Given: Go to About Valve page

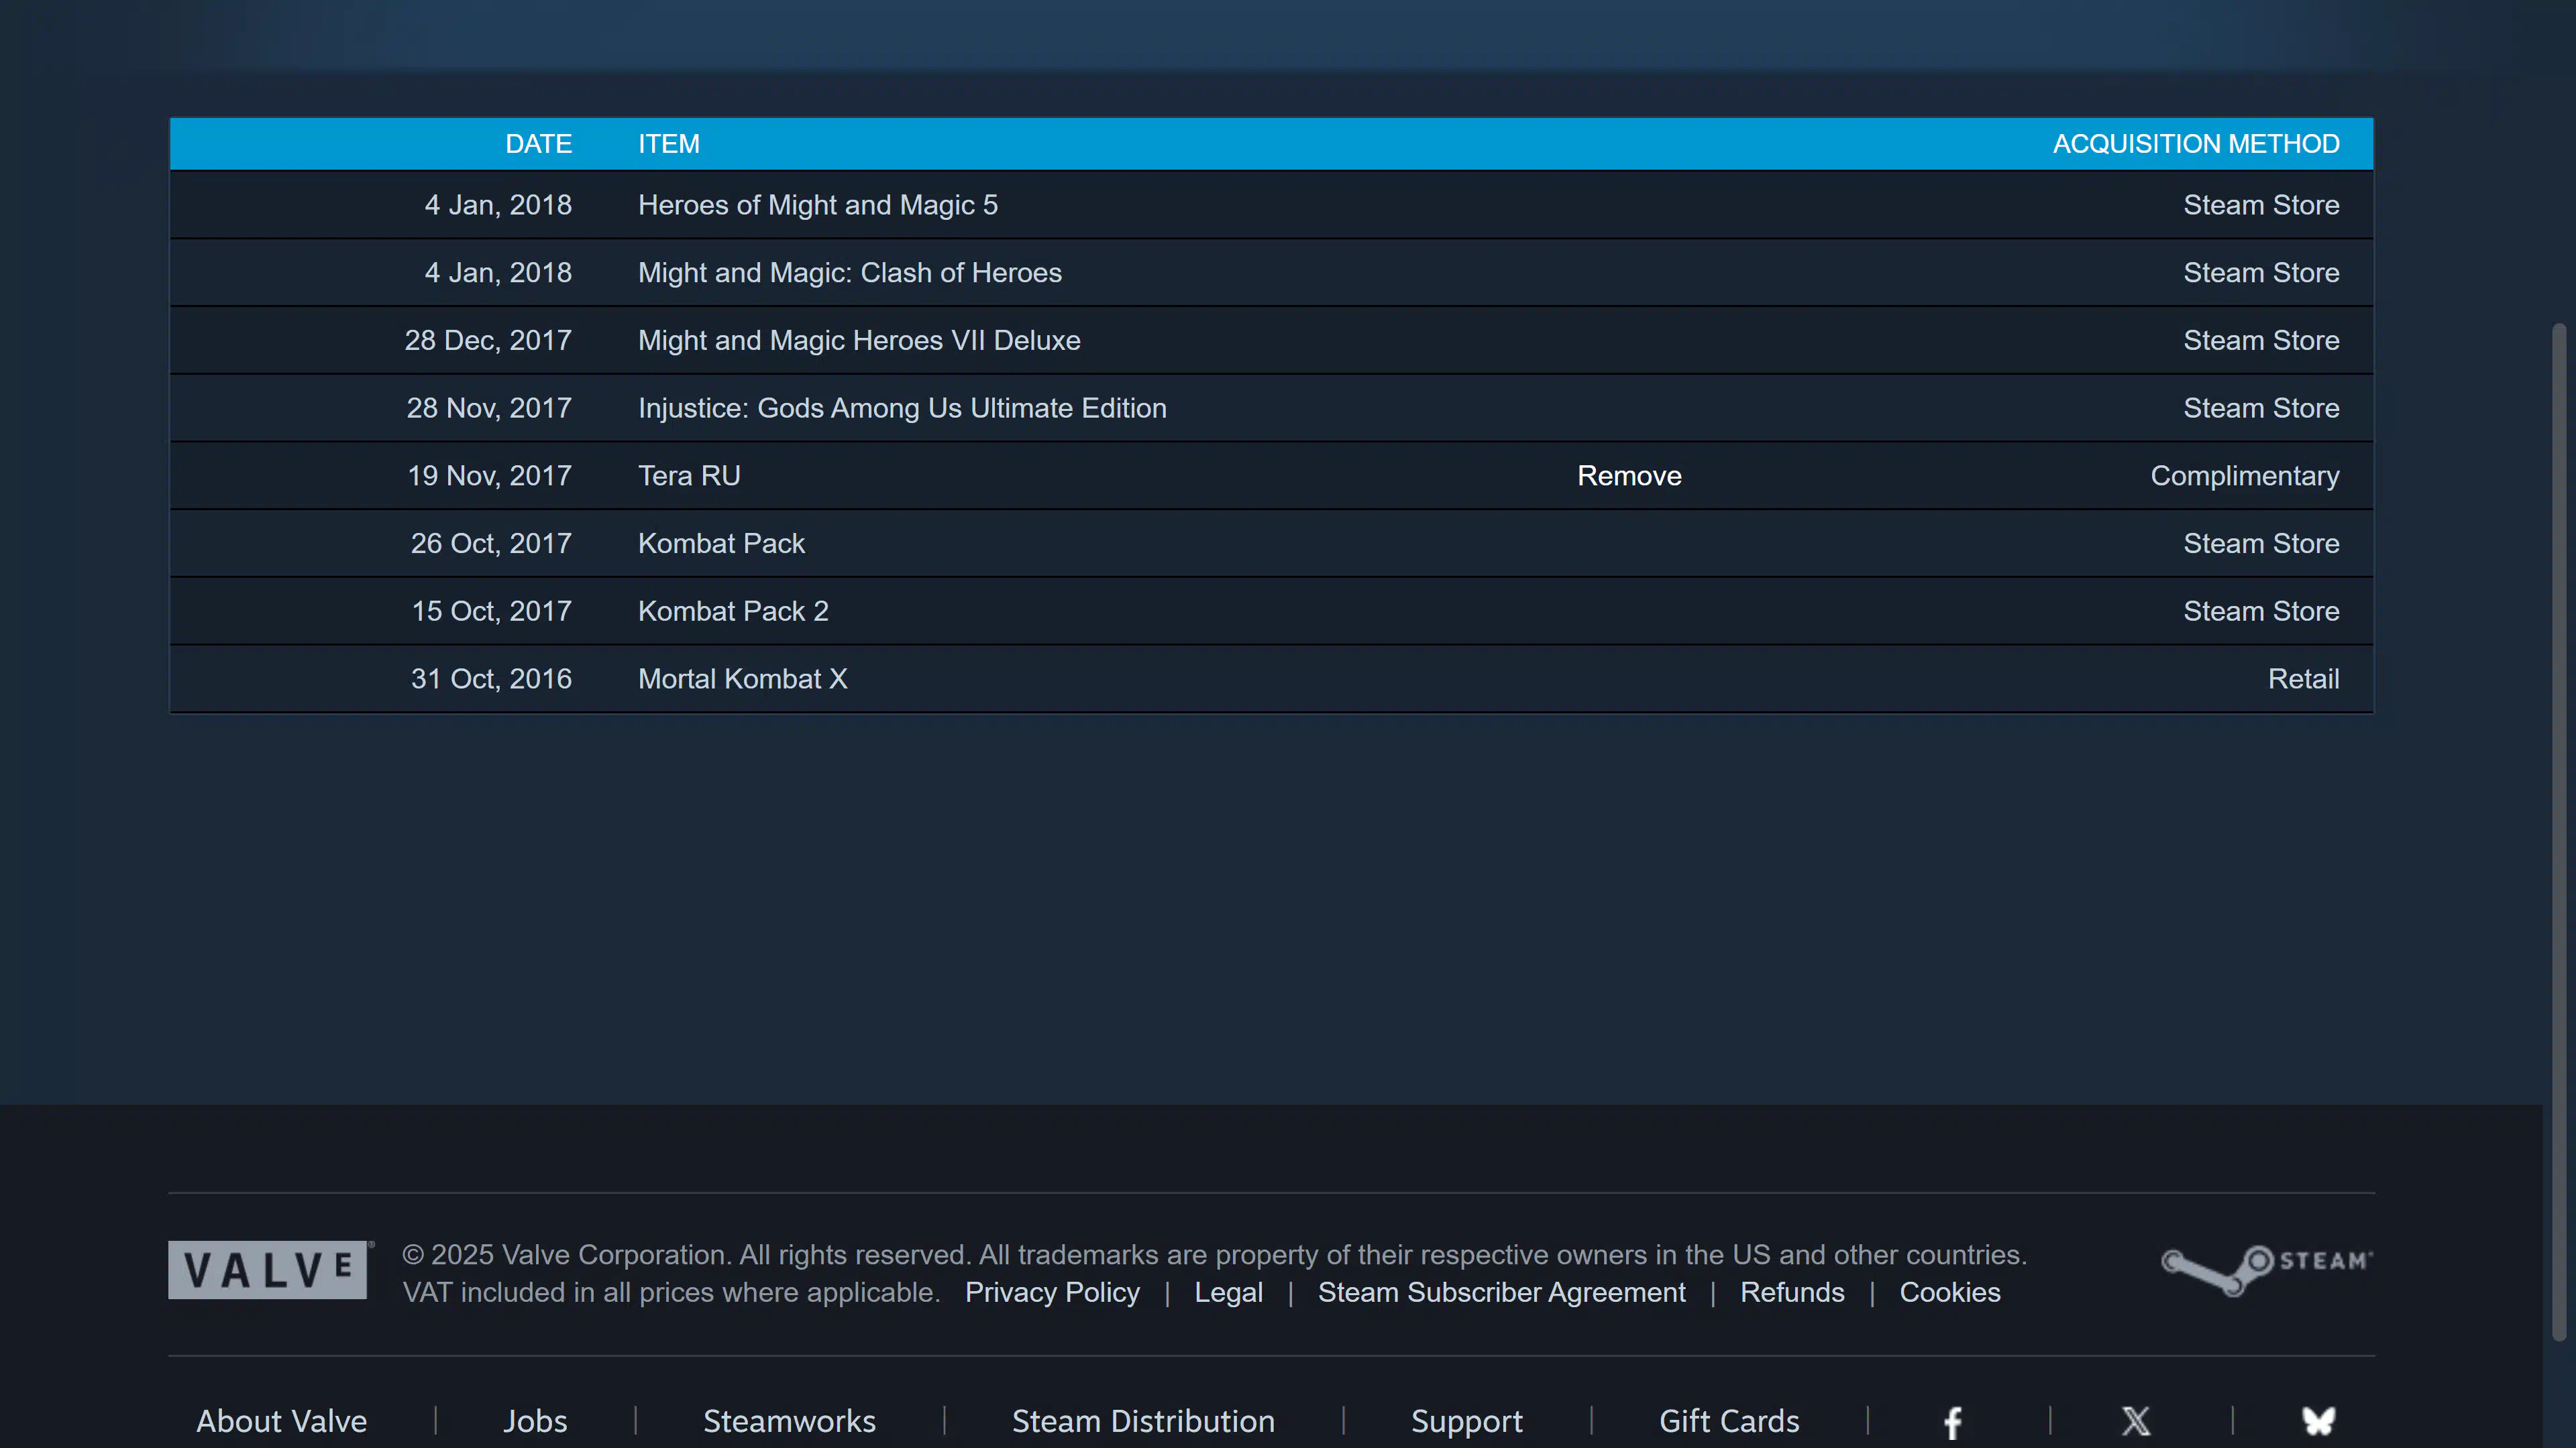Looking at the screenshot, I should [282, 1421].
